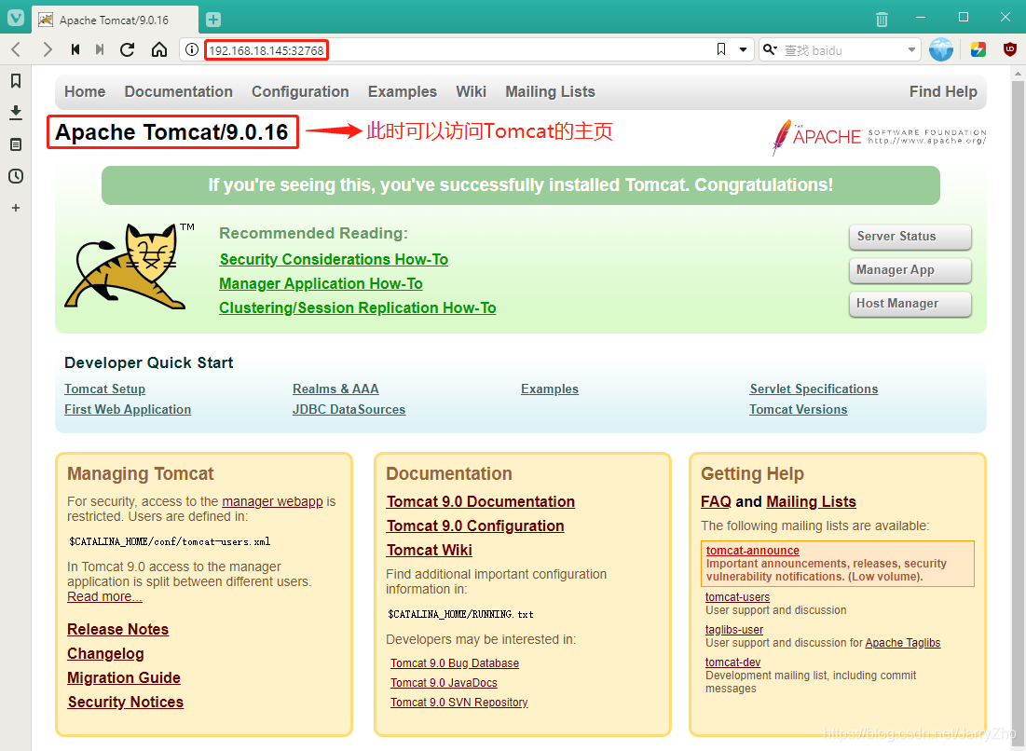Click the Server Status button
This screenshot has width=1026, height=751.
[910, 237]
